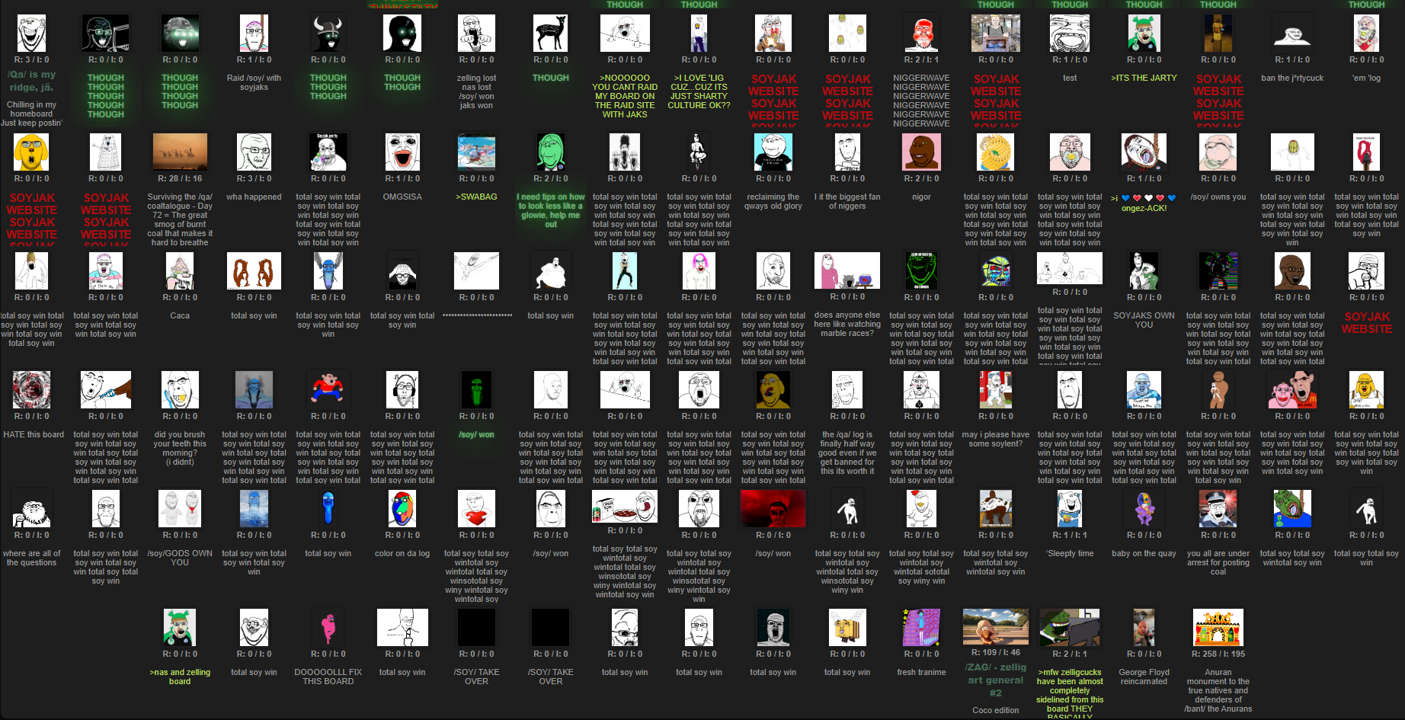Screen dimensions: 1405x720
Task: Open the thumbnail for the ">SWABAG" thread
Action: [x=476, y=152]
